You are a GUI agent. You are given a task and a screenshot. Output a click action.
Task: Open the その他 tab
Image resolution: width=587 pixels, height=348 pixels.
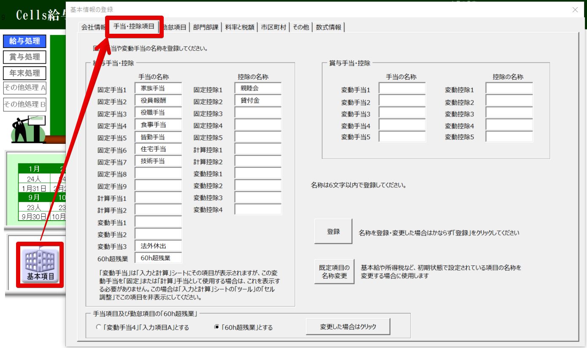(x=301, y=27)
